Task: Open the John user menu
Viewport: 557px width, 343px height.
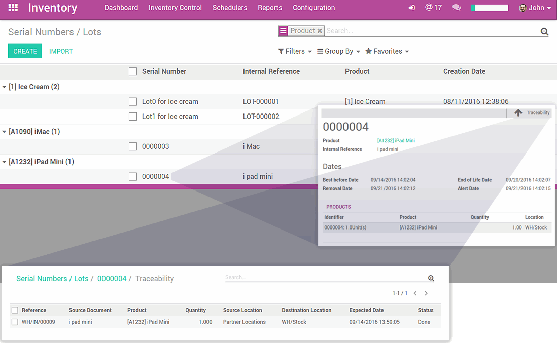Action: [535, 8]
